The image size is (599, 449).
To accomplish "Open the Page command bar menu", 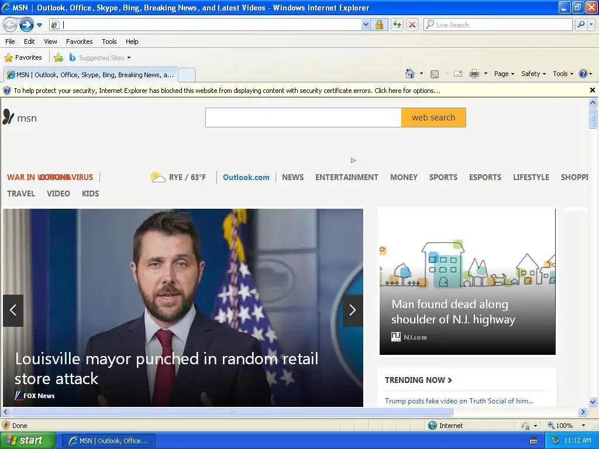I will (504, 74).
